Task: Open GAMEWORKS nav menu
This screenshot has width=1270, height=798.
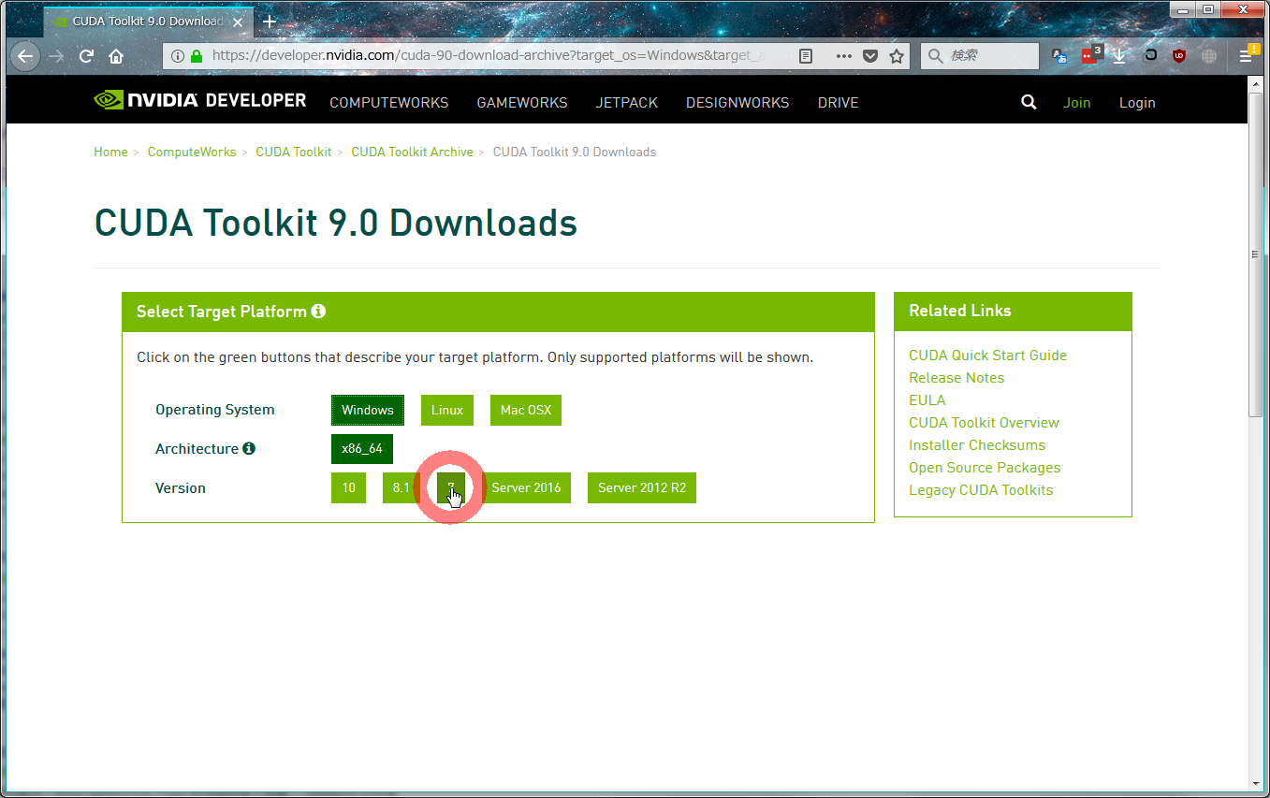Action: pos(522,103)
